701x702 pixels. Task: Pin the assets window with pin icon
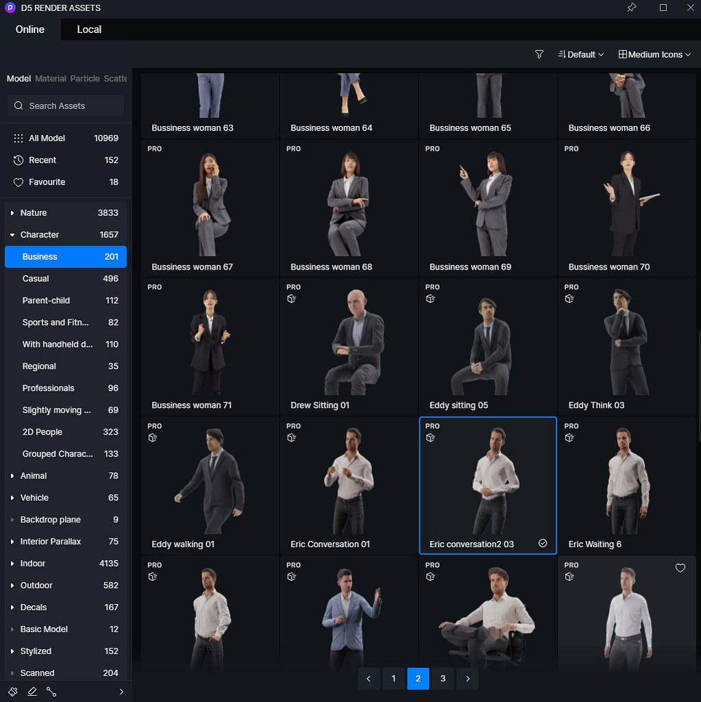(x=631, y=8)
